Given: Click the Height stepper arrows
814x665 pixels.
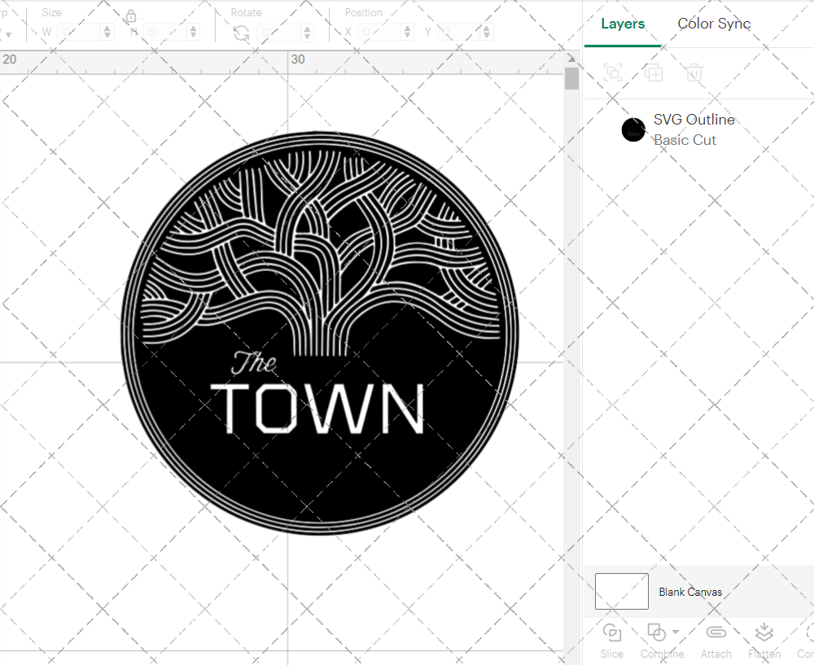Looking at the screenshot, I should coord(193,33).
